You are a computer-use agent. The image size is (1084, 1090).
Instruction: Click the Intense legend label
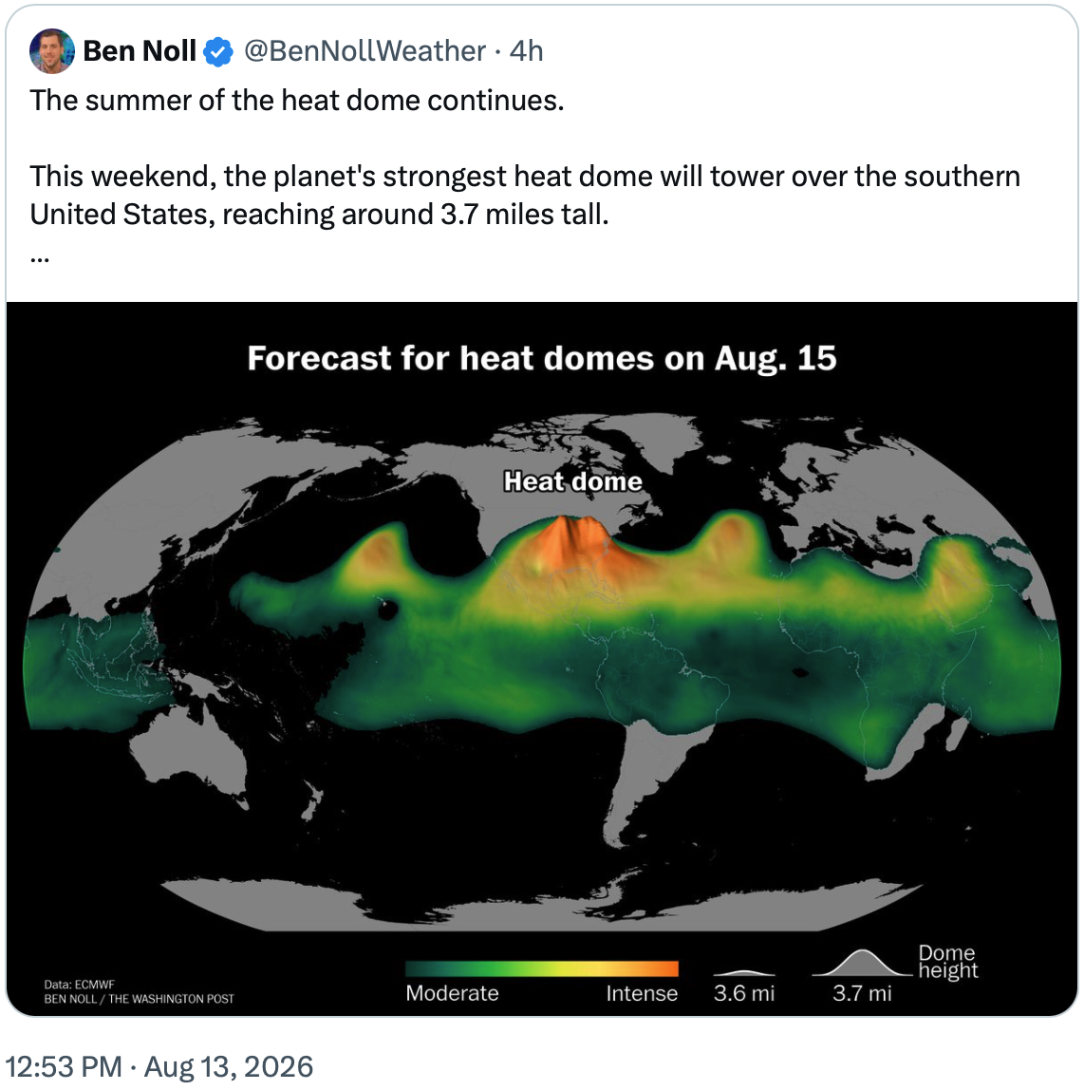pos(642,993)
